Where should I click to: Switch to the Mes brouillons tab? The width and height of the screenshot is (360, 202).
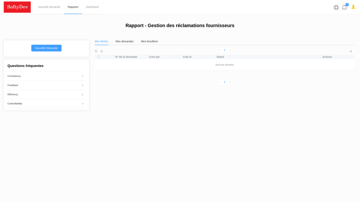pos(149,41)
